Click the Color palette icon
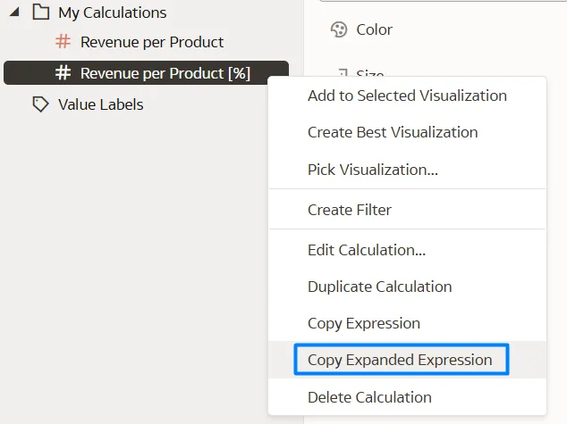Screen dimensions: 567x424 tap(339, 29)
